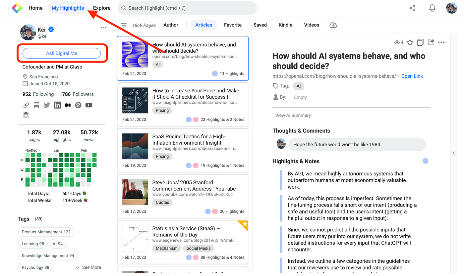Open the YouTube profile icon
The height and width of the screenshot is (276, 464).
(x=88, y=105)
